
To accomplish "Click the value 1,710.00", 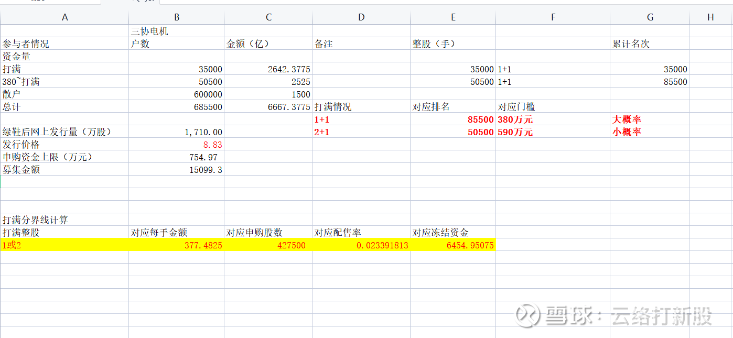I will (x=176, y=132).
